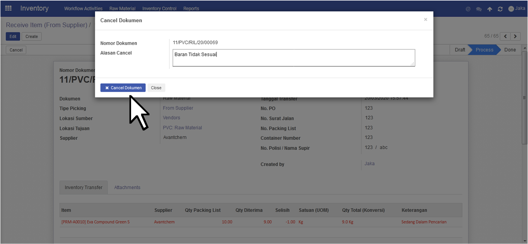Go to previous record with left chevron
This screenshot has width=528, height=244.
pyautogui.click(x=505, y=36)
